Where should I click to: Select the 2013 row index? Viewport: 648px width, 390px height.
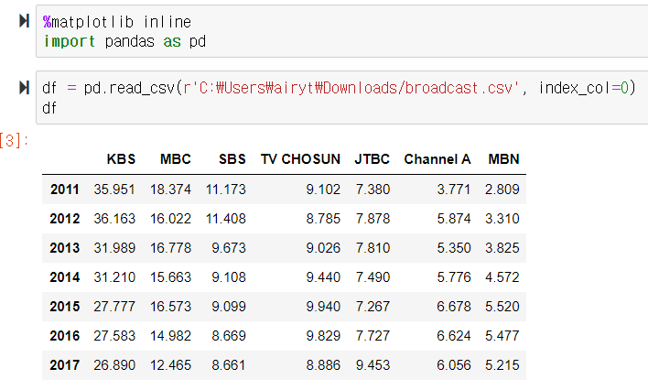tap(64, 248)
